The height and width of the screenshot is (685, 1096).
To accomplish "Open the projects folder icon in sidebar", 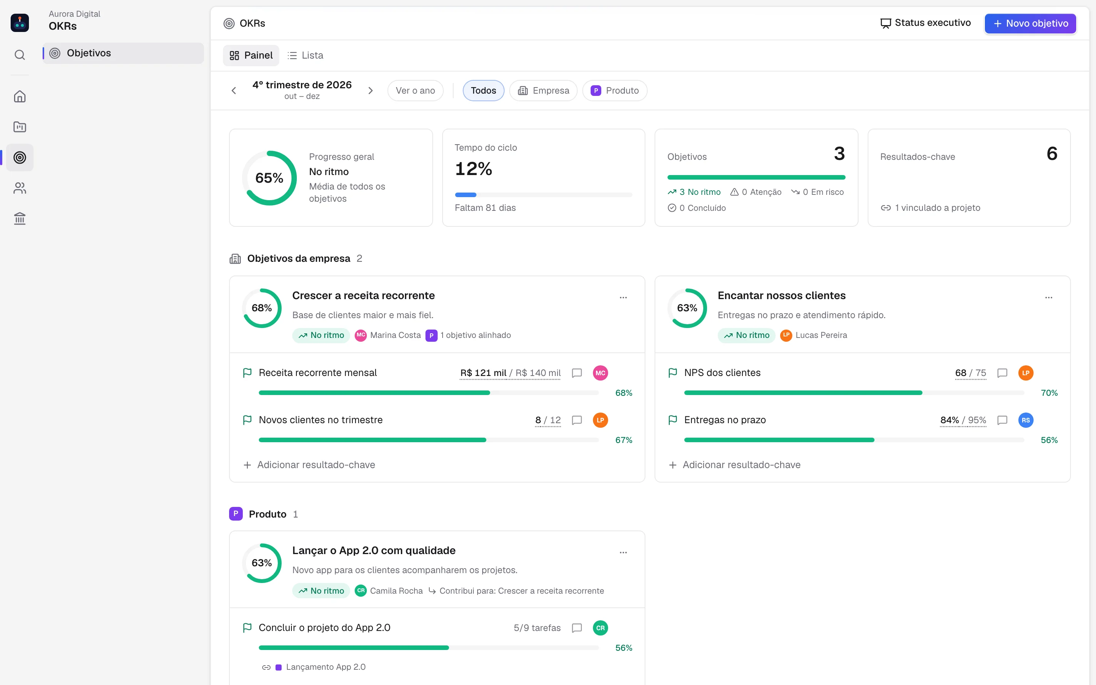I will [19, 127].
